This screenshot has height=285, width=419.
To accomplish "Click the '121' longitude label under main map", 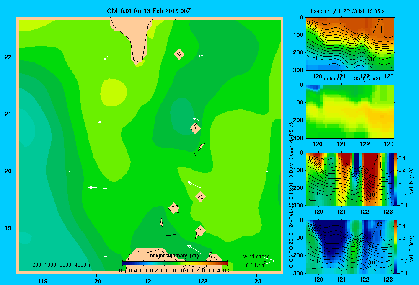I will [x=150, y=281].
